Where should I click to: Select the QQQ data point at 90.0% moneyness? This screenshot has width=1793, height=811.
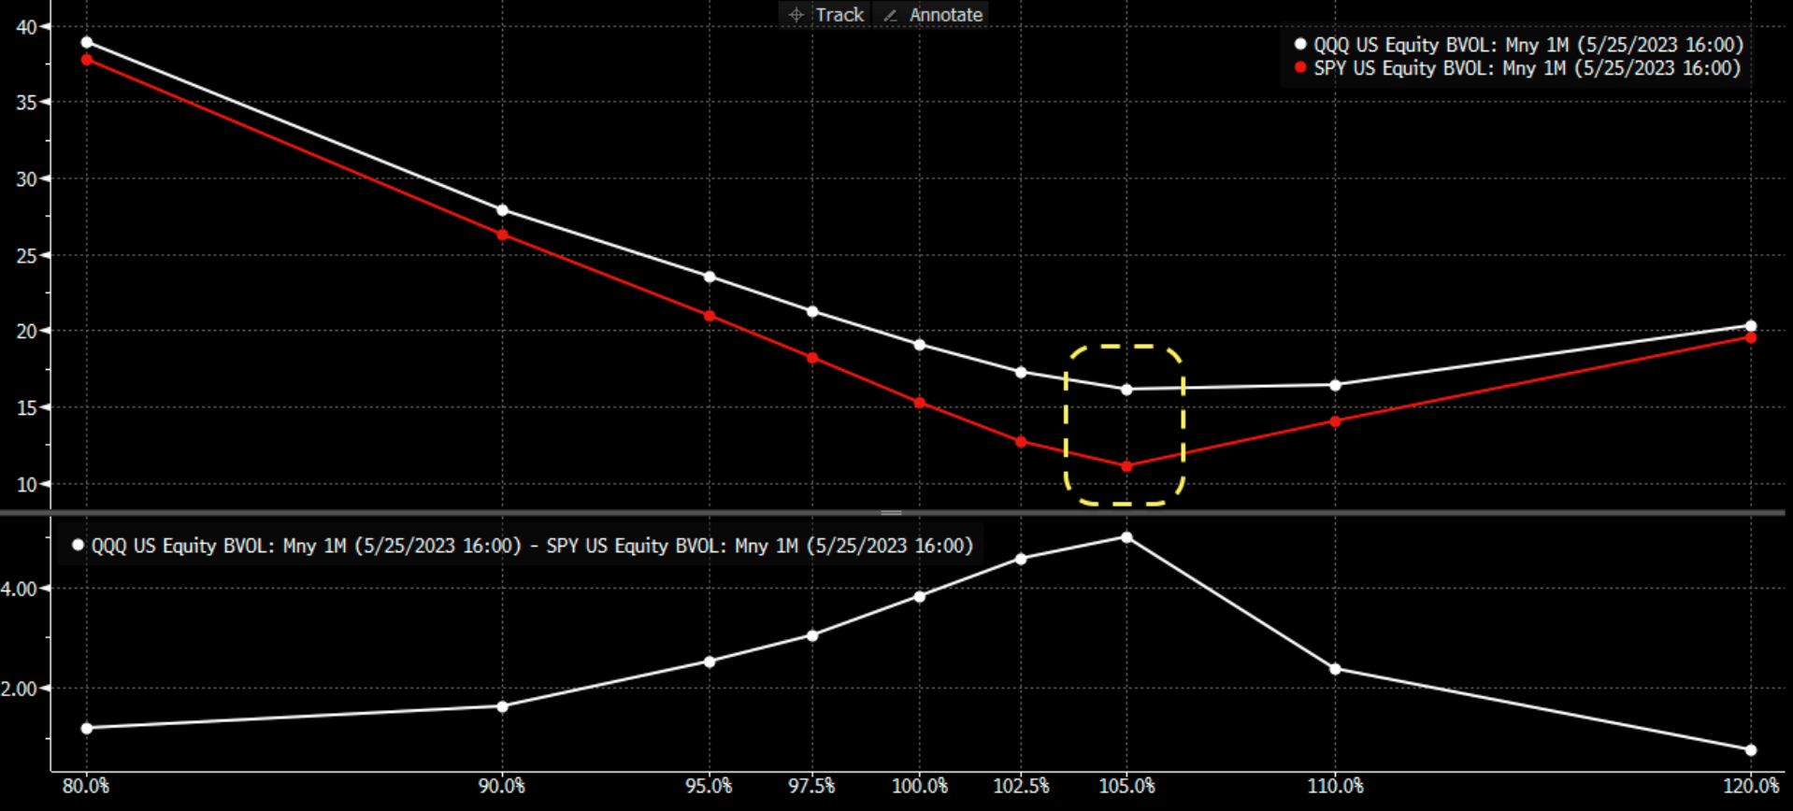point(503,210)
